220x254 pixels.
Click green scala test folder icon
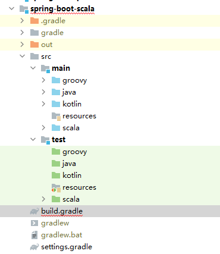(x=56, y=199)
